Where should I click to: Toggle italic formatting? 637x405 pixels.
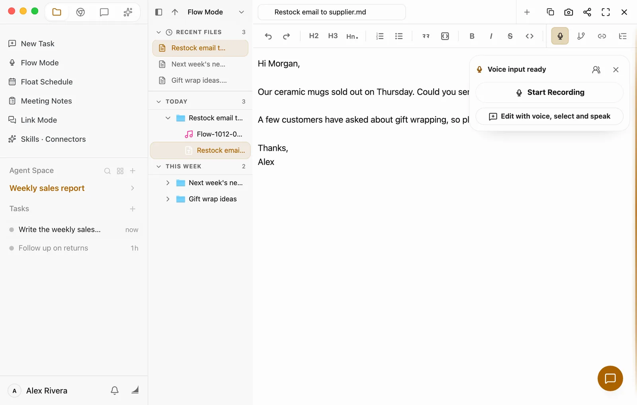(x=491, y=36)
